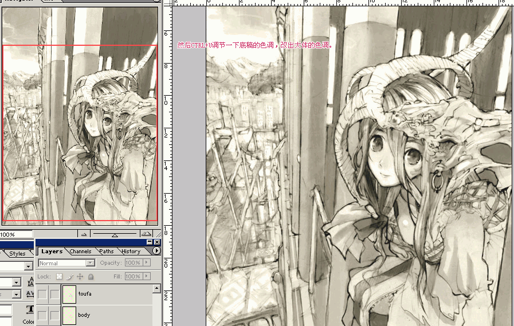
Task: Toggle lock transparent pixels
Action: (x=60, y=277)
